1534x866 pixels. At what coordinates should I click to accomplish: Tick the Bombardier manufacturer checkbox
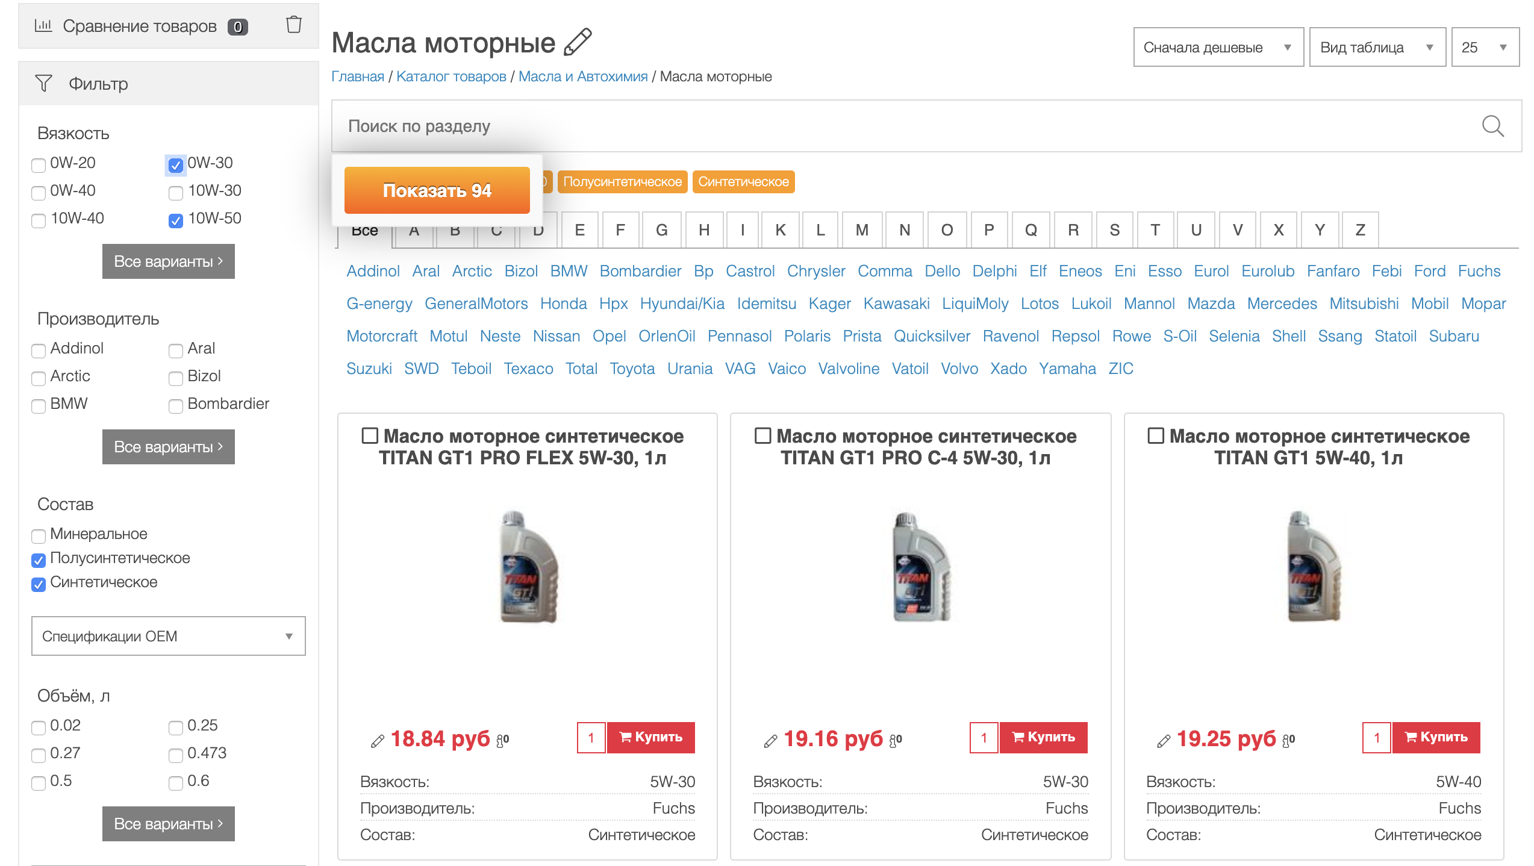tap(176, 406)
